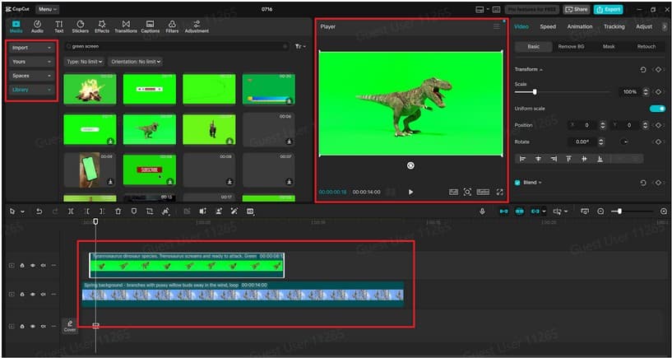Add a keyframe for Rotate
This screenshot has height=358, width=672.
tap(658, 142)
